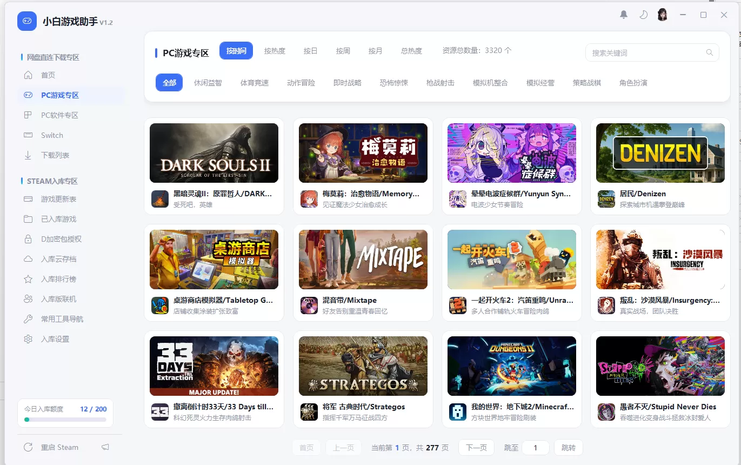Open PC软件专区 in the sidebar
The width and height of the screenshot is (741, 465).
pos(59,115)
